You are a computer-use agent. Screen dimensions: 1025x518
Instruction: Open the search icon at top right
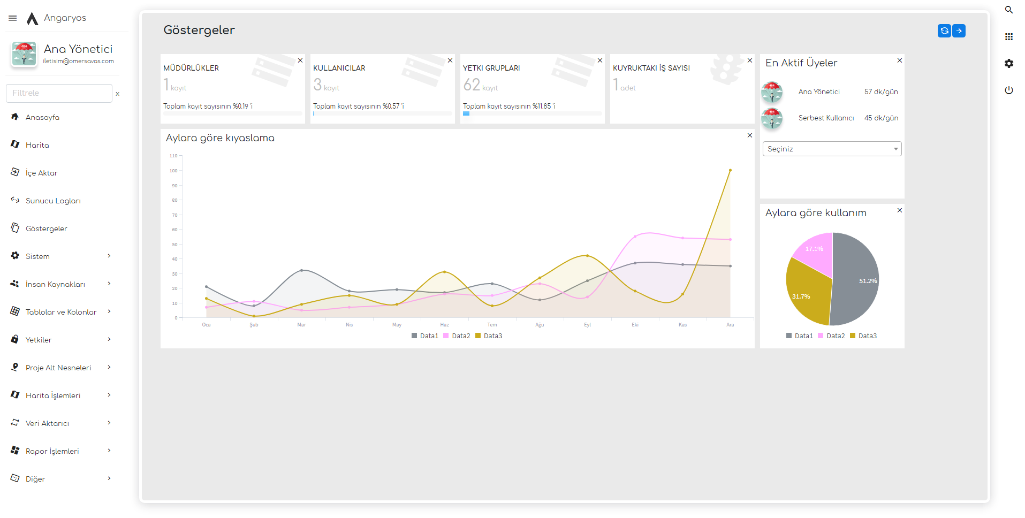[x=1009, y=10]
